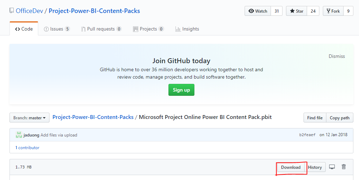359x180 pixels.
Task: Click the Copy path button
Action: tap(340, 118)
